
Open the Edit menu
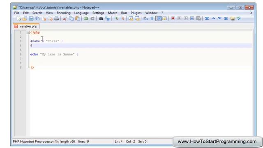pyautogui.click(x=25, y=13)
